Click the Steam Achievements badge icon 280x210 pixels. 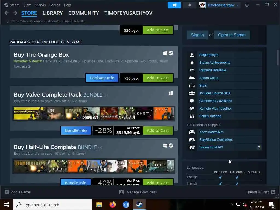pos(192,63)
